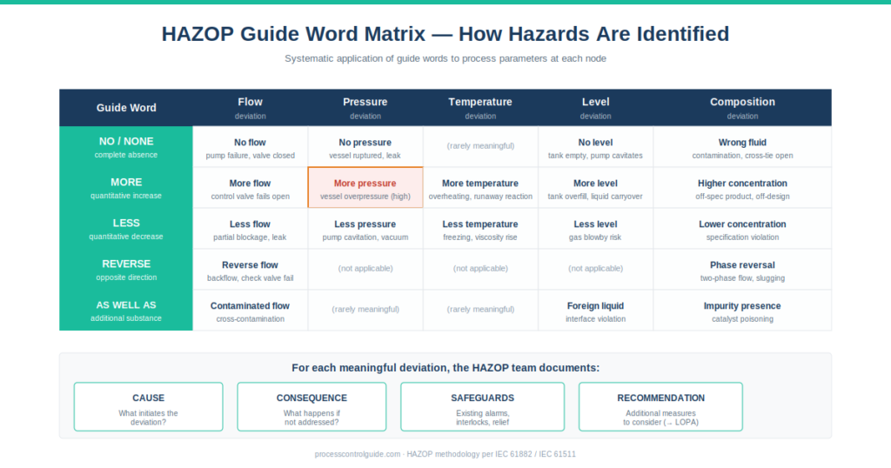Image resolution: width=891 pixels, height=468 pixels.
Task: Click the processcontrolguide.com footer text
Action: coord(445,454)
